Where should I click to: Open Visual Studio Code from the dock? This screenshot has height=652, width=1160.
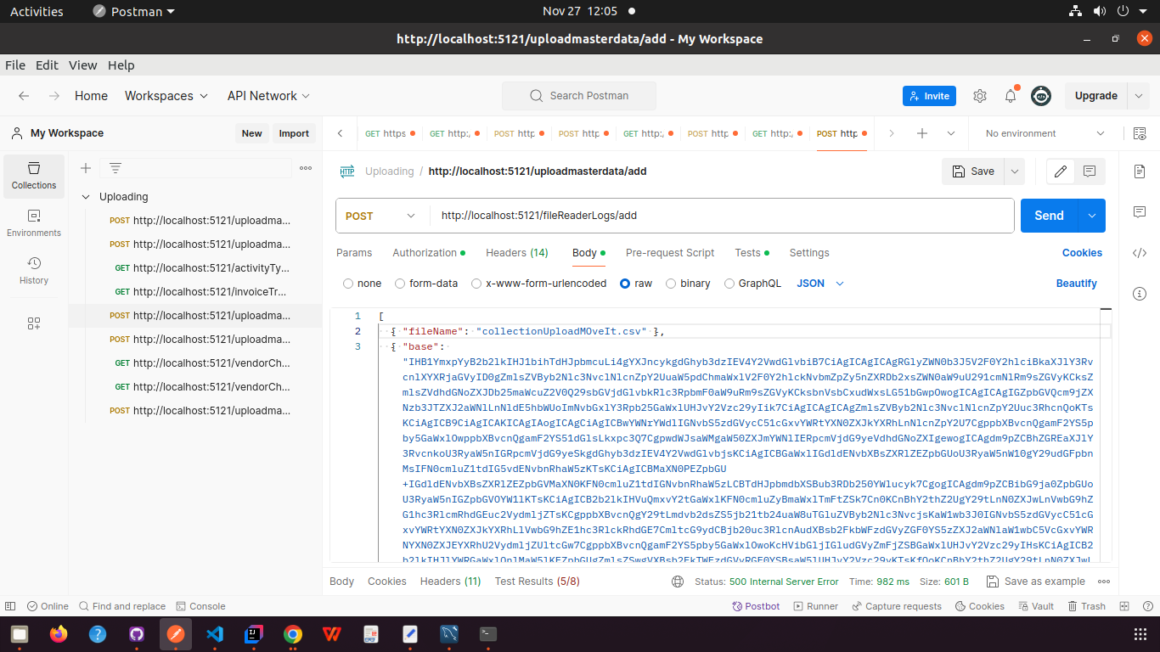(x=214, y=634)
